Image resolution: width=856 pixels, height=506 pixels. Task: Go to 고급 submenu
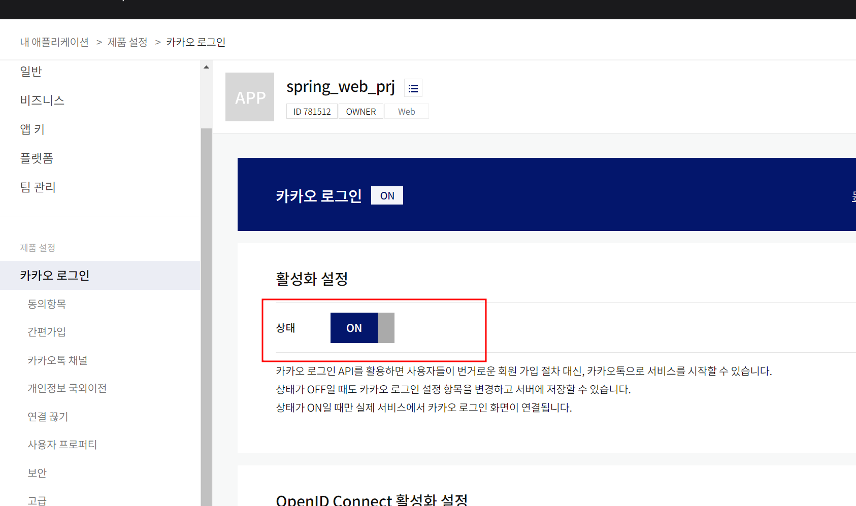tap(37, 500)
